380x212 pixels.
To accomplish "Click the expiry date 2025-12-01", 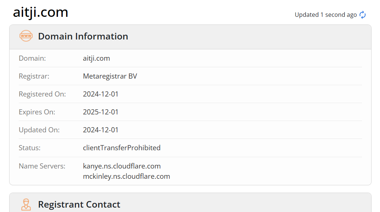I will coord(101,112).
